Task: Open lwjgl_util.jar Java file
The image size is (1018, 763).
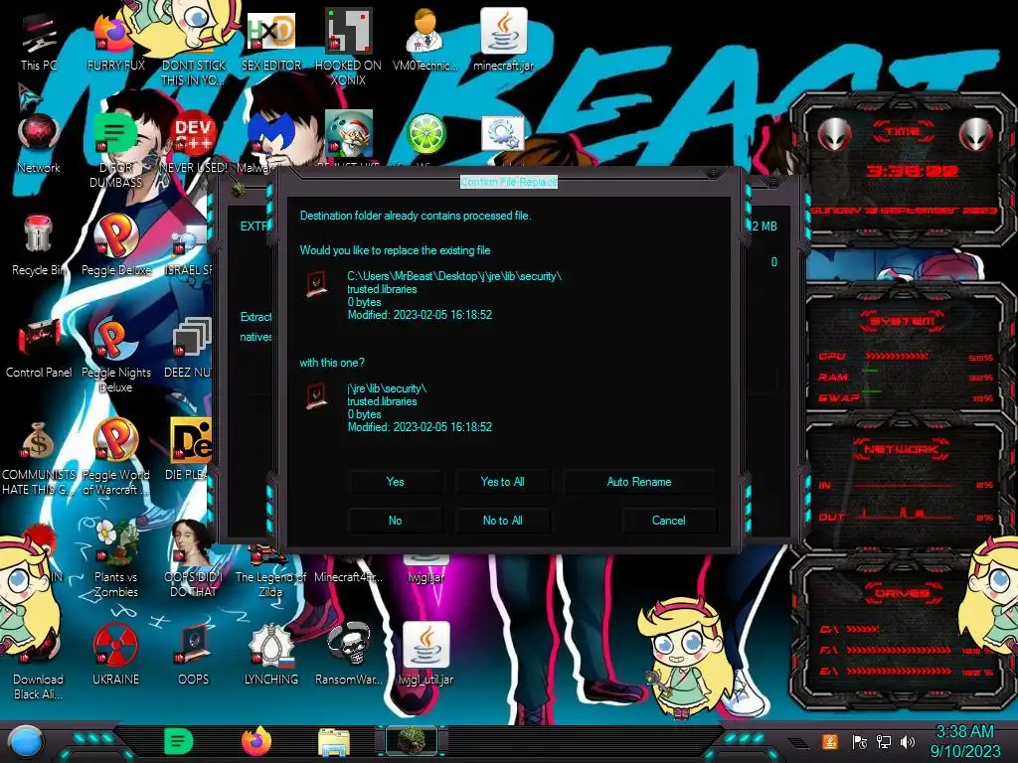Action: 425,654
